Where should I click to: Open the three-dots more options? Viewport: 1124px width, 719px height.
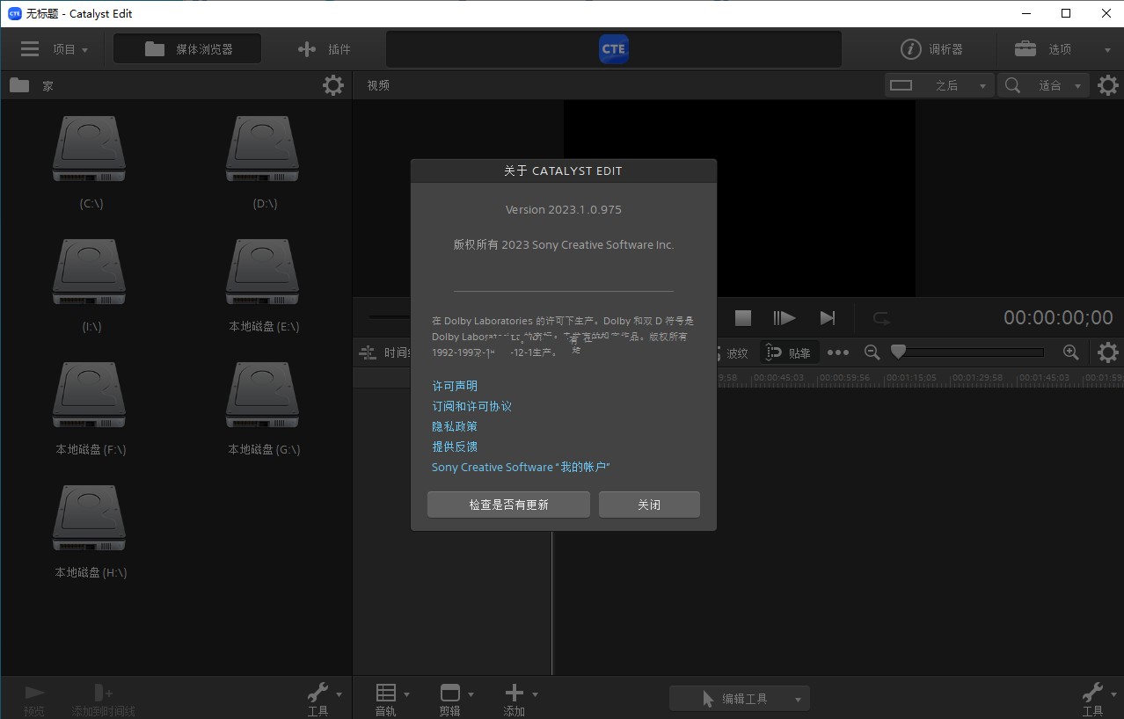coord(838,352)
